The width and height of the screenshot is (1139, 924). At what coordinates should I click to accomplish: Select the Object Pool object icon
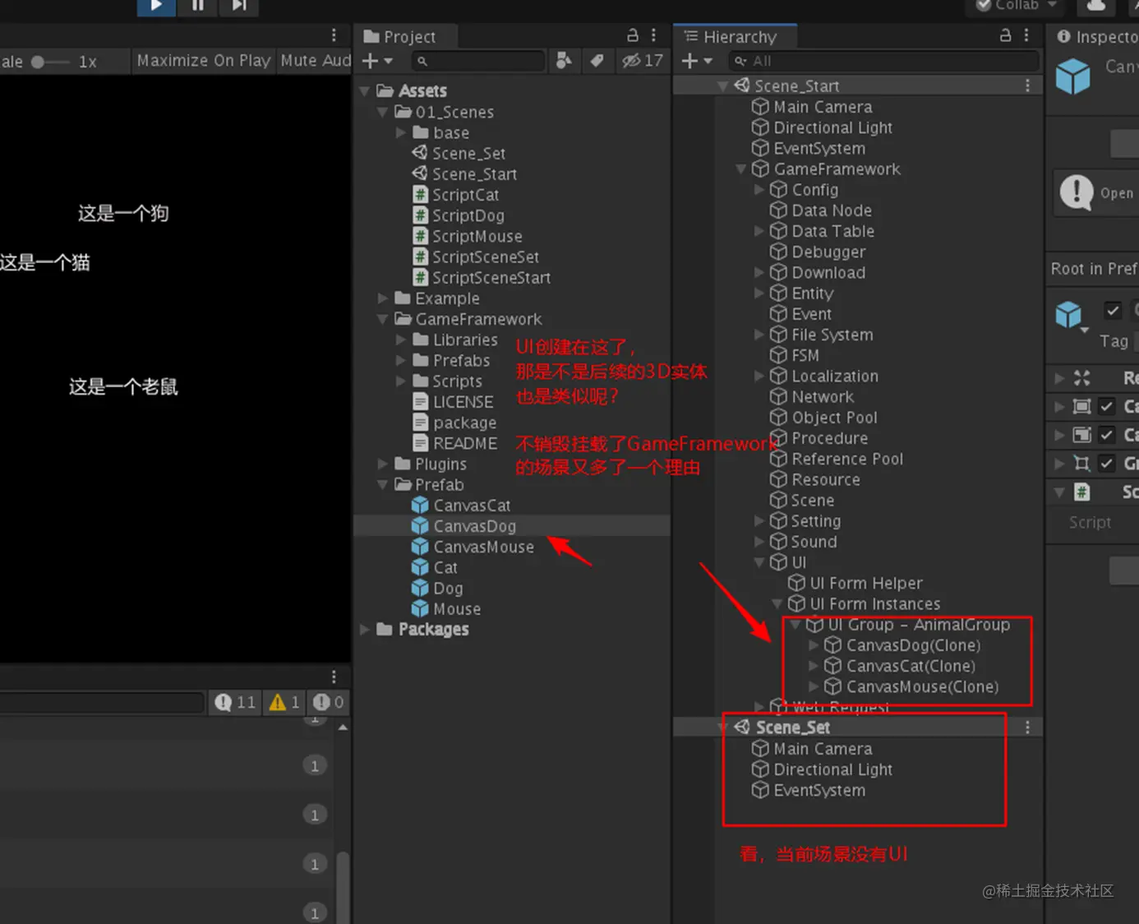(x=778, y=417)
